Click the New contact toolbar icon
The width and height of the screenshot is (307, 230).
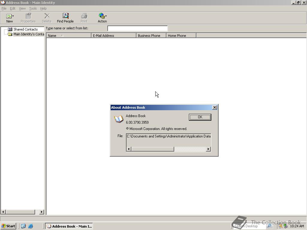tap(9, 16)
